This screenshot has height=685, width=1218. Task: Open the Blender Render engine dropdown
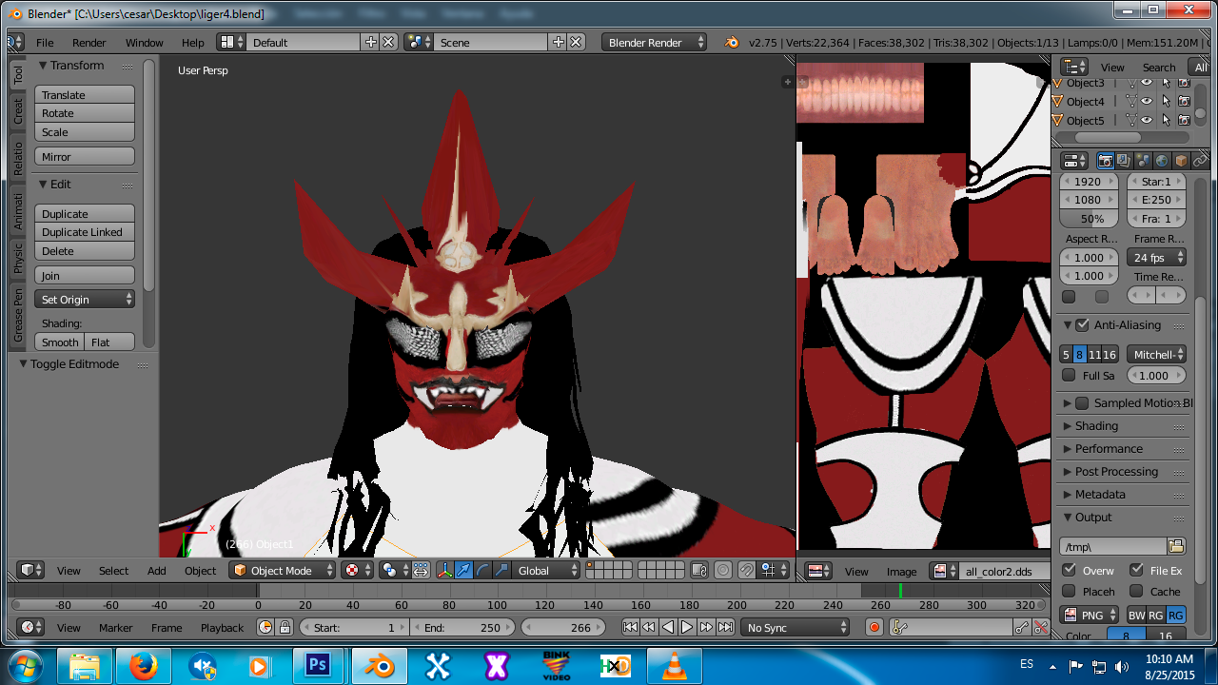(655, 43)
